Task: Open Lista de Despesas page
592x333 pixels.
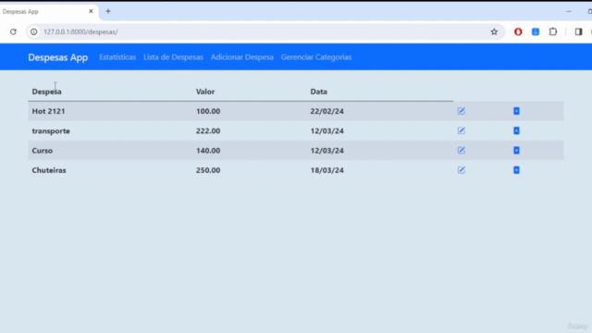Action: tap(173, 57)
